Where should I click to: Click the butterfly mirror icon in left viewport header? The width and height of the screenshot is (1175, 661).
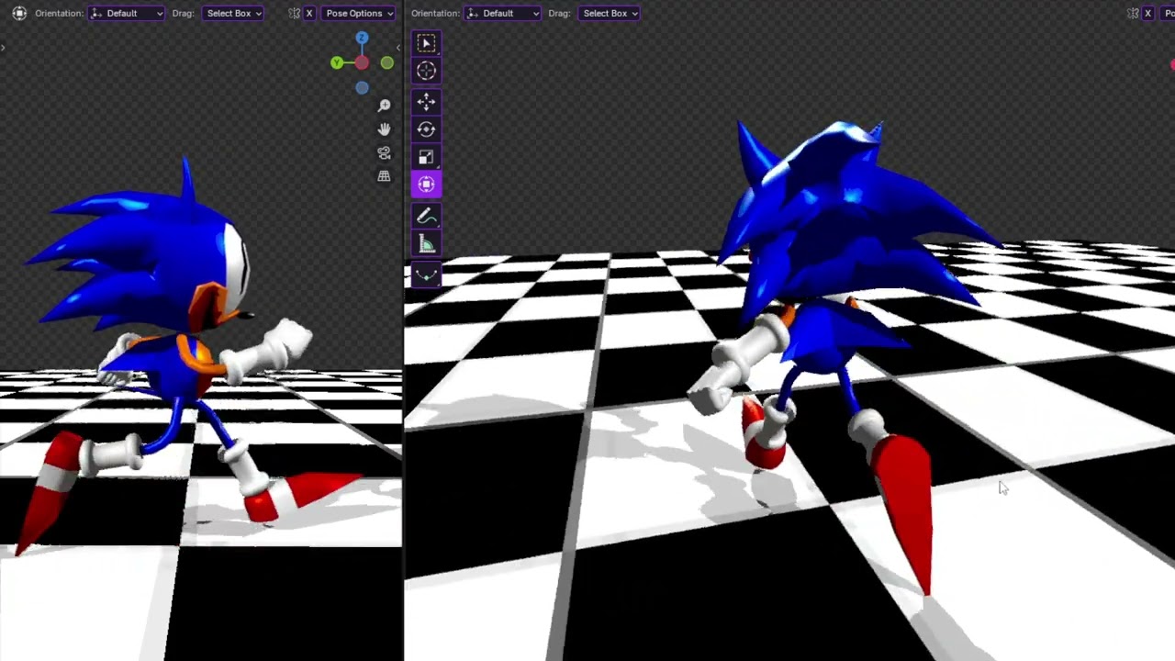(294, 13)
